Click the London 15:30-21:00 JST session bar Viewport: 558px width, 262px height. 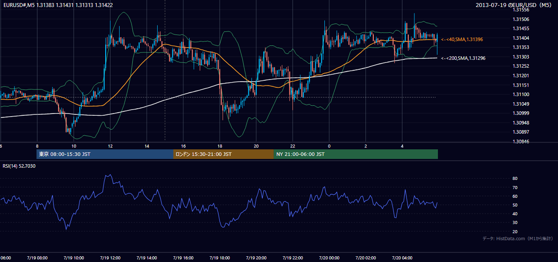point(224,154)
